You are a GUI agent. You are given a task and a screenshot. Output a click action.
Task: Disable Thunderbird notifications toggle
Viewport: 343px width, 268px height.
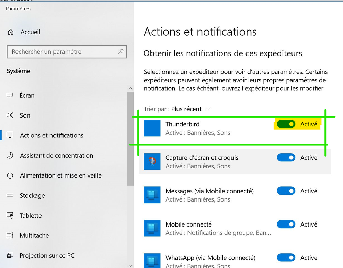click(286, 124)
